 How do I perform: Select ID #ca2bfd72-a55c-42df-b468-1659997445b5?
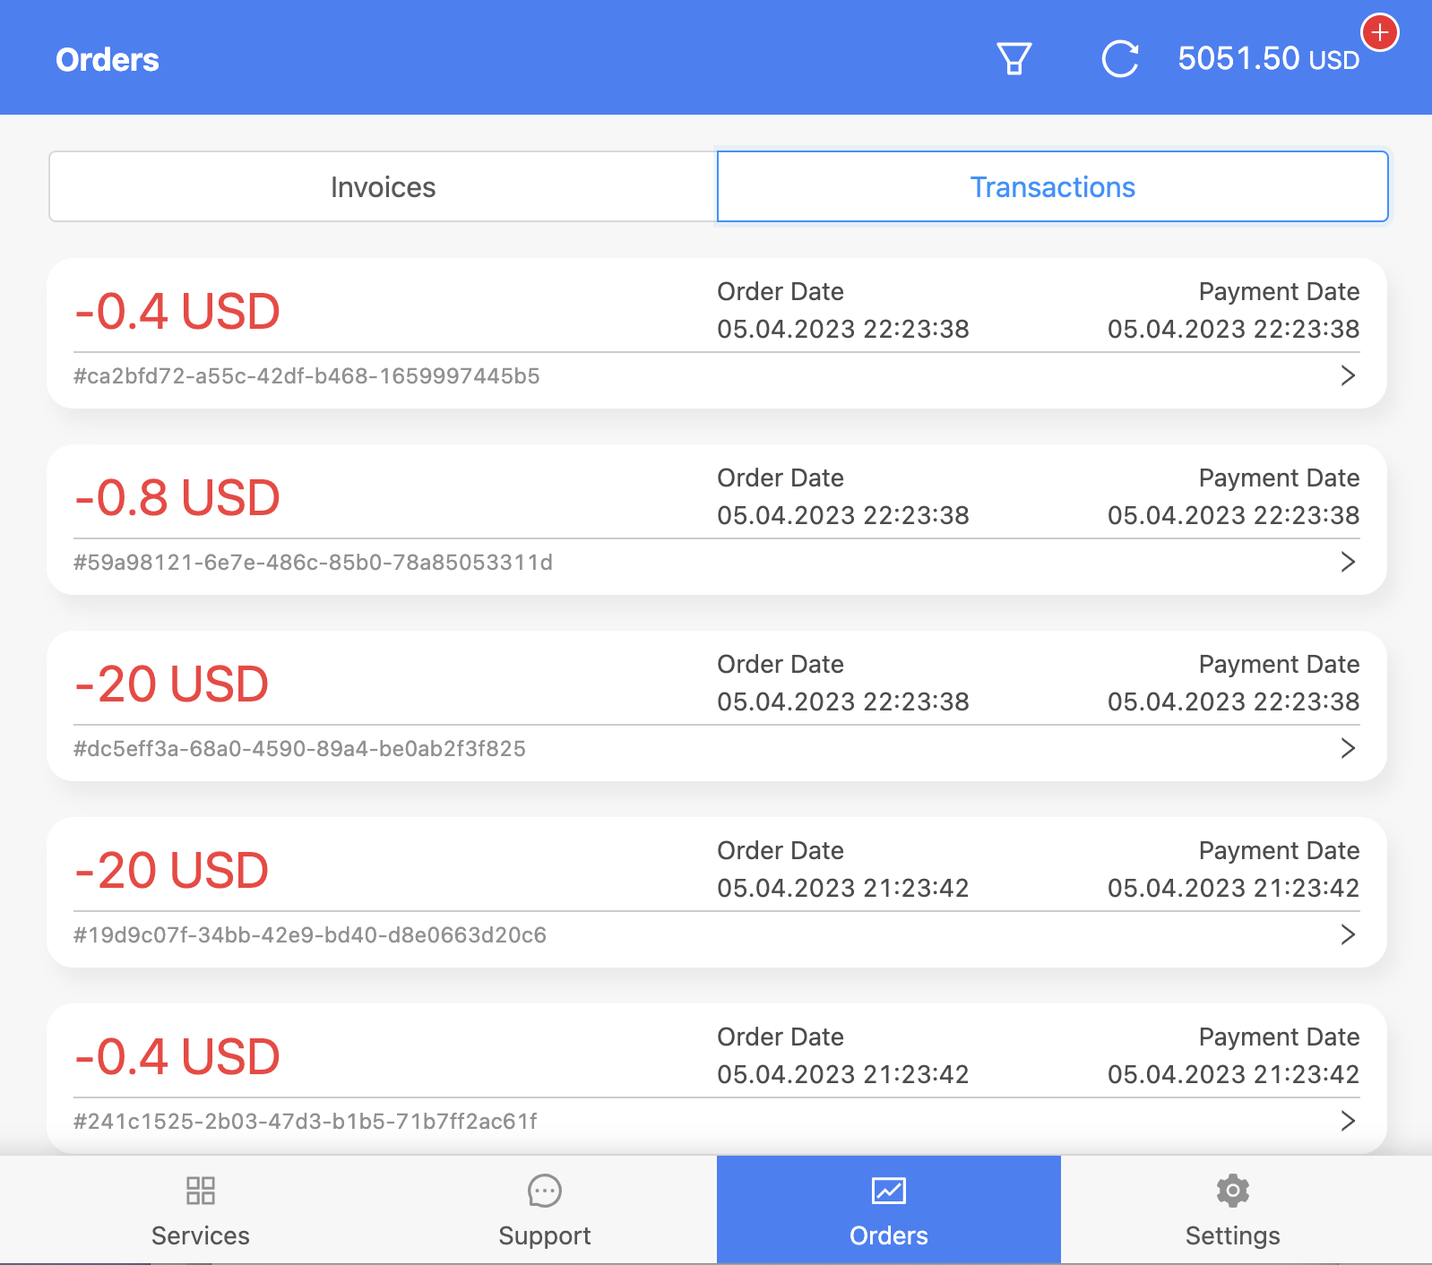[306, 376]
